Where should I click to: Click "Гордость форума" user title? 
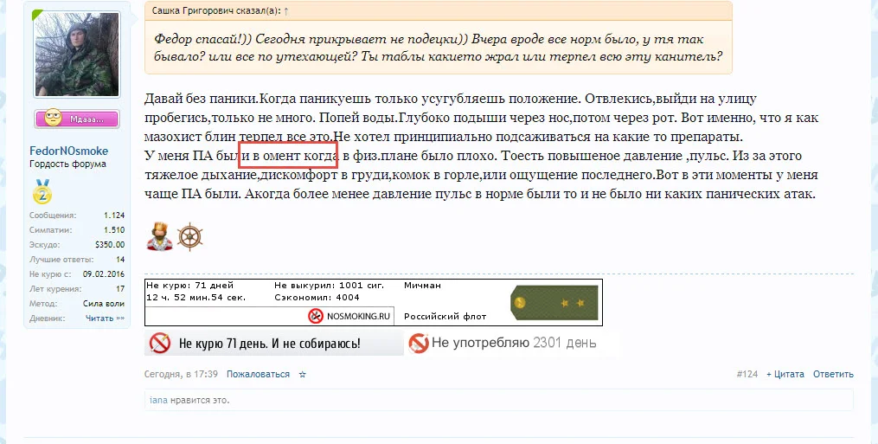coord(67,164)
